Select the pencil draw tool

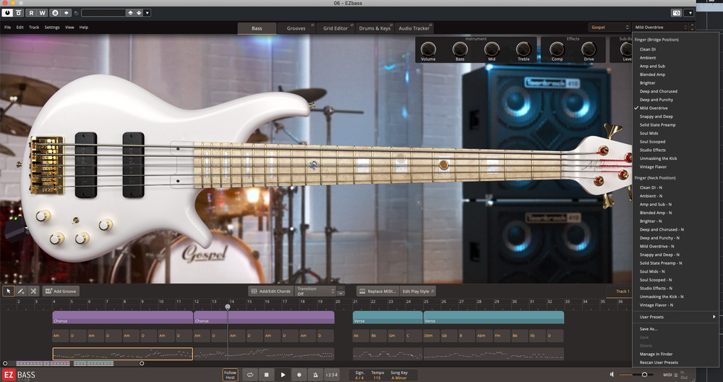(x=21, y=291)
